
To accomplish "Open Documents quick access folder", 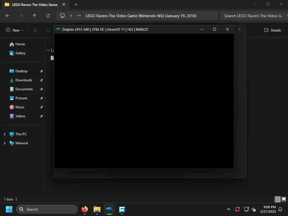I will coord(21,89).
